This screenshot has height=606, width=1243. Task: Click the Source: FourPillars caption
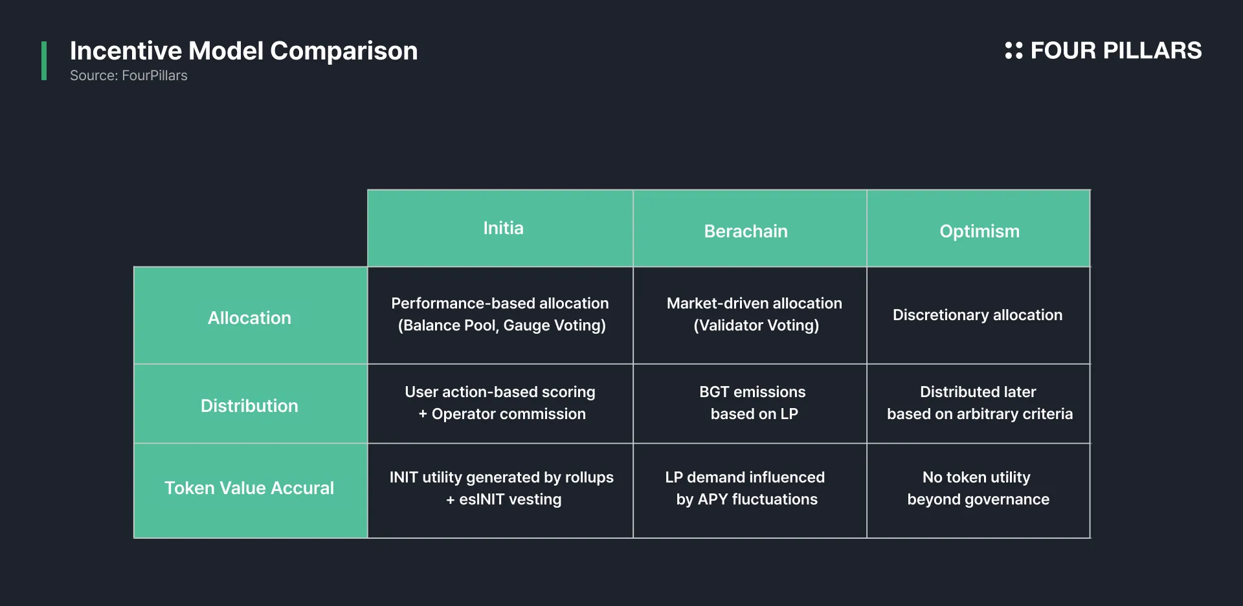point(128,76)
